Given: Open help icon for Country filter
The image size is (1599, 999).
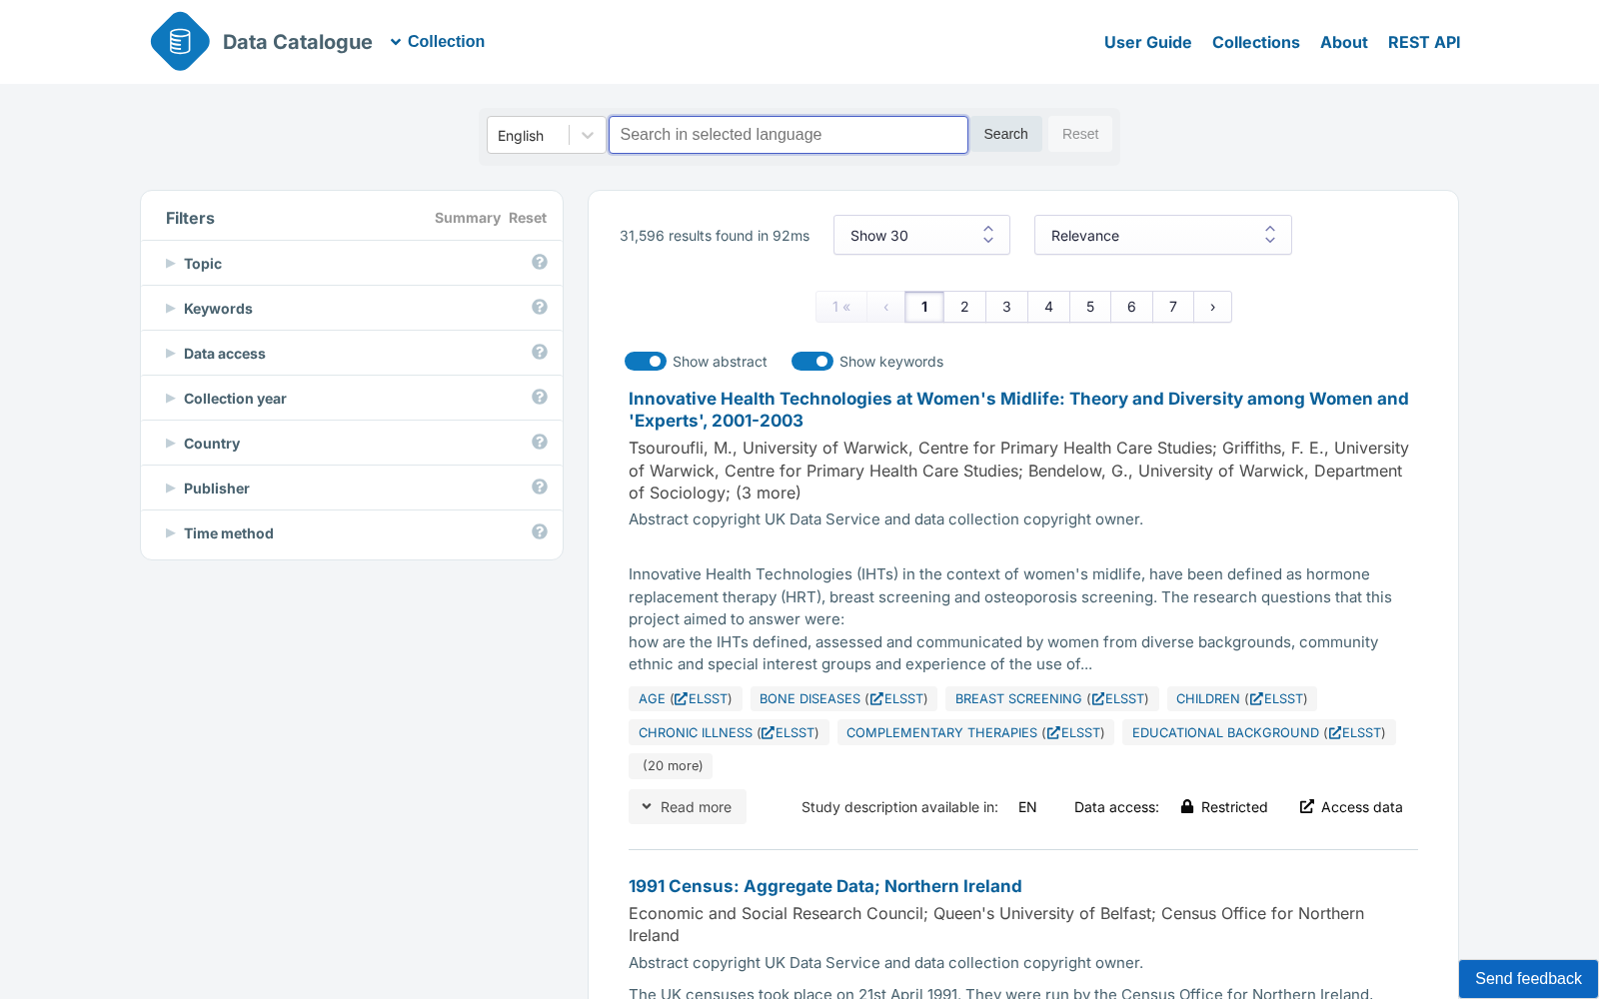Looking at the screenshot, I should (540, 442).
